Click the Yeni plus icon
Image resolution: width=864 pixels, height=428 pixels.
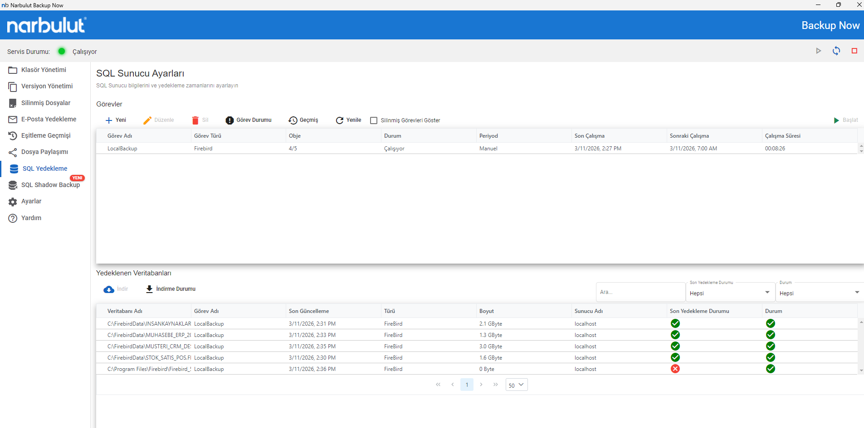[x=109, y=120]
